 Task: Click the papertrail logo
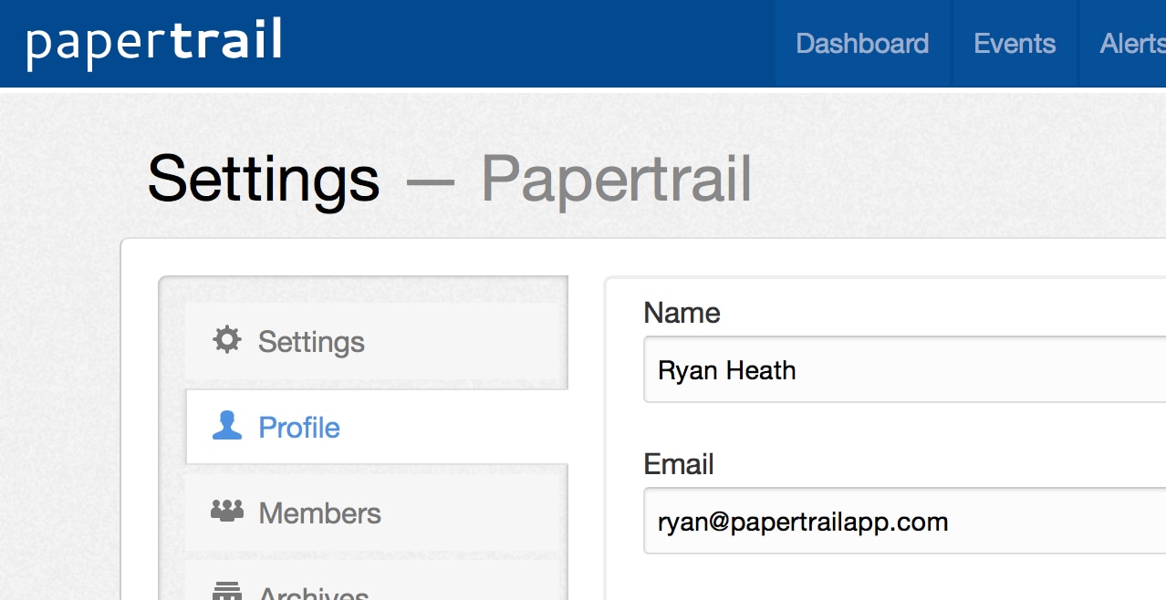tap(154, 44)
